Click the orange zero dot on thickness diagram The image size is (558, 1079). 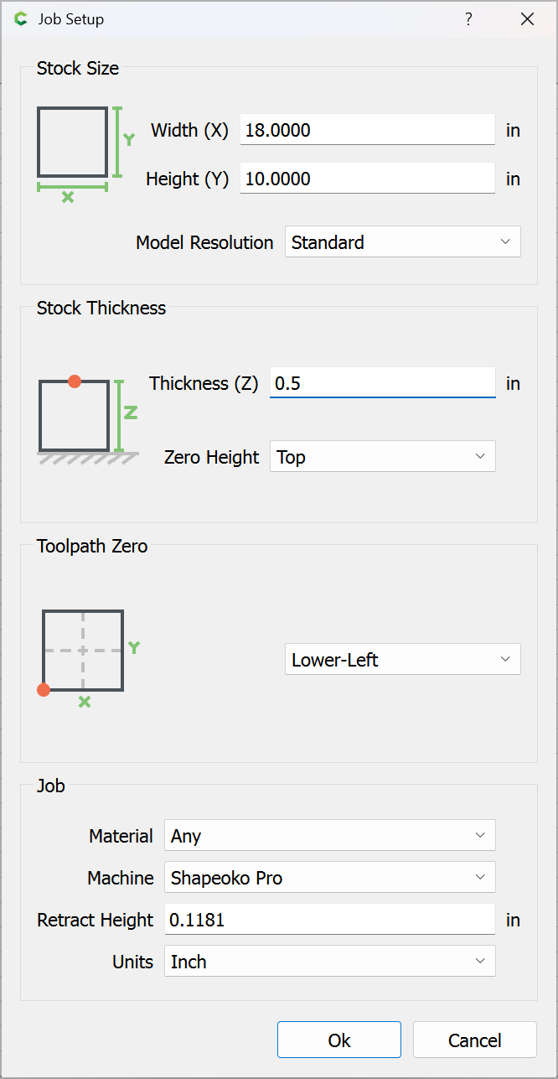pyautogui.click(x=75, y=381)
